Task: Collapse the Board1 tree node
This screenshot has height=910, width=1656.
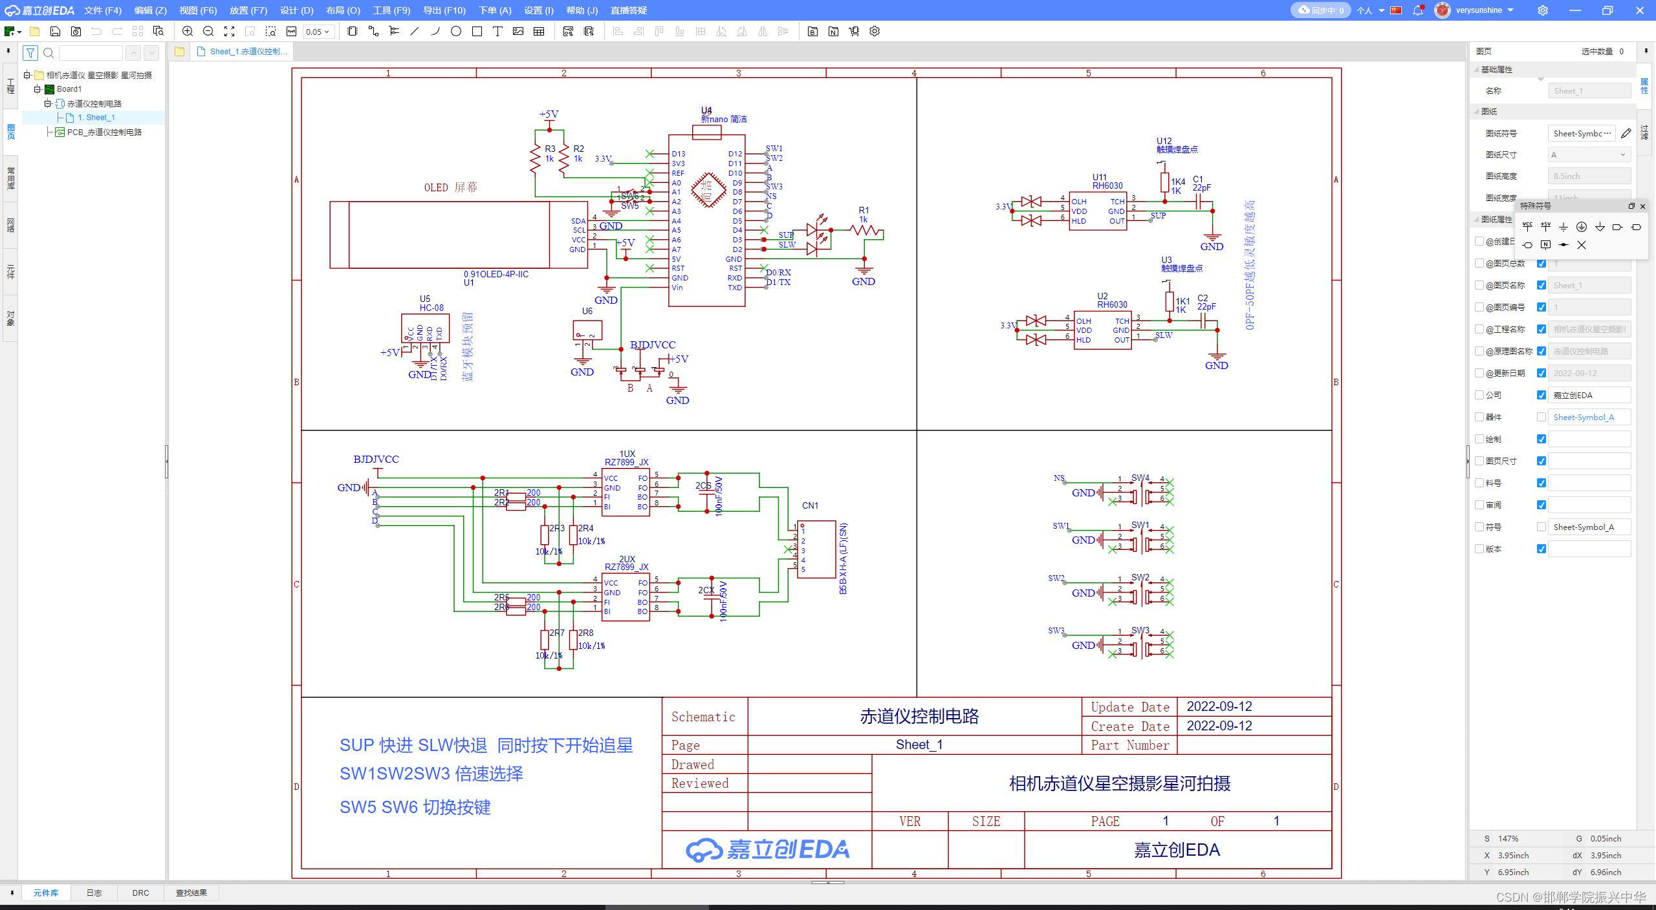Action: [x=38, y=89]
